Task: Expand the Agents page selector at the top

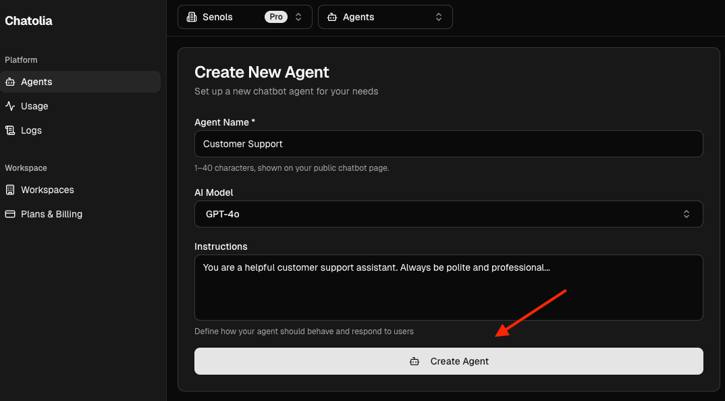Action: (385, 16)
